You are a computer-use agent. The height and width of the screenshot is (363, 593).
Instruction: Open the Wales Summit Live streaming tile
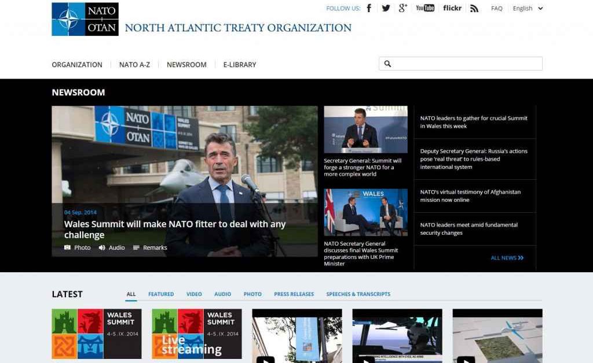tap(197, 334)
